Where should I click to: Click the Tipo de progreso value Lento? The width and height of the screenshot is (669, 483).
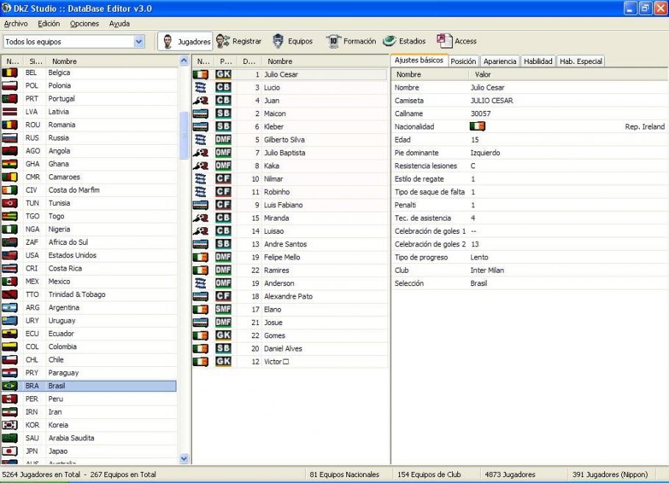tap(479, 257)
